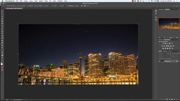
Task: Open the Spotlight search icon
Action: (x=174, y=1)
